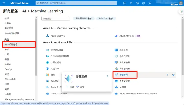Open the account avatar menu

click(x=181, y=3)
